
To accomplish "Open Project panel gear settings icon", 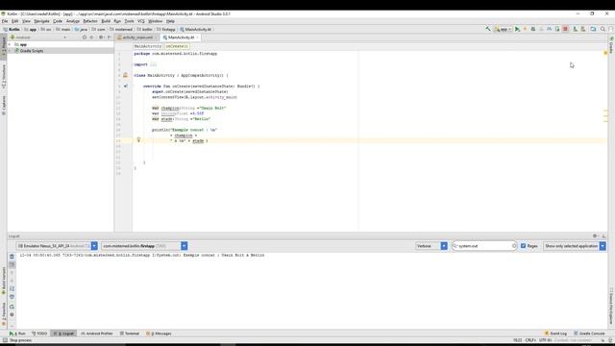I will [x=101, y=37].
